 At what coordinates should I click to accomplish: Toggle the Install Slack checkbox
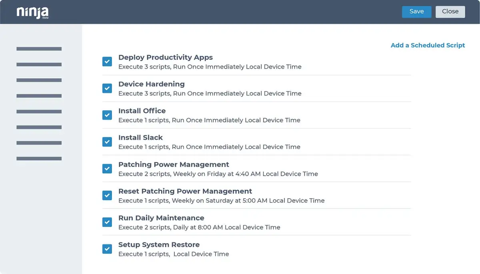click(x=107, y=142)
